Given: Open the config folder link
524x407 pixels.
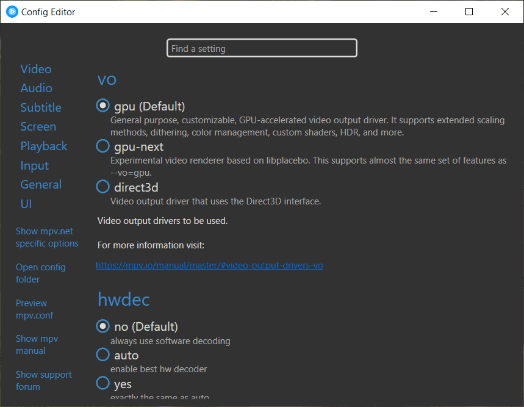Looking at the screenshot, I should pyautogui.click(x=40, y=273).
